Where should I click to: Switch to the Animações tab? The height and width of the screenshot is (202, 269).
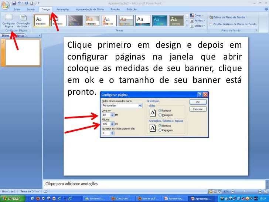(x=63, y=10)
